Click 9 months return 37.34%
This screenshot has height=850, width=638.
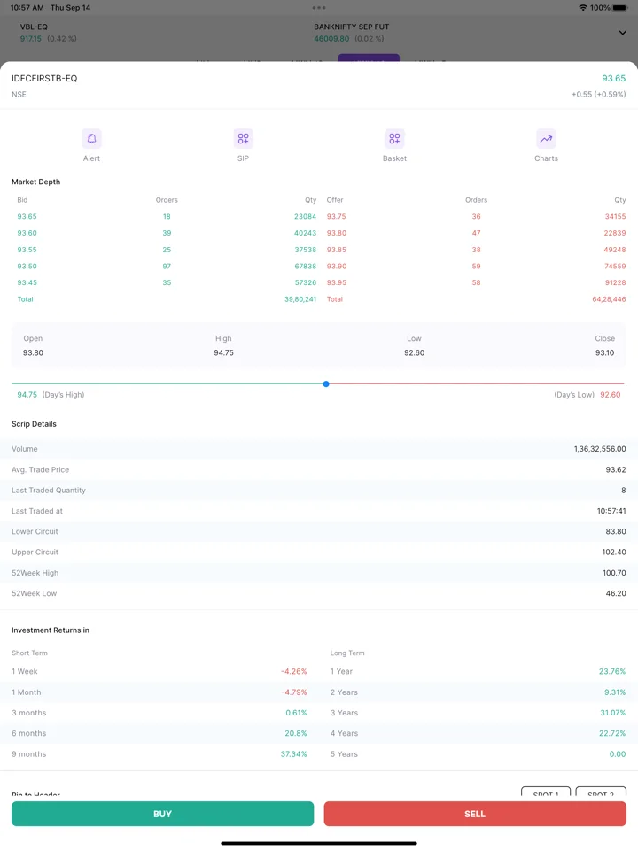pyautogui.click(x=294, y=754)
